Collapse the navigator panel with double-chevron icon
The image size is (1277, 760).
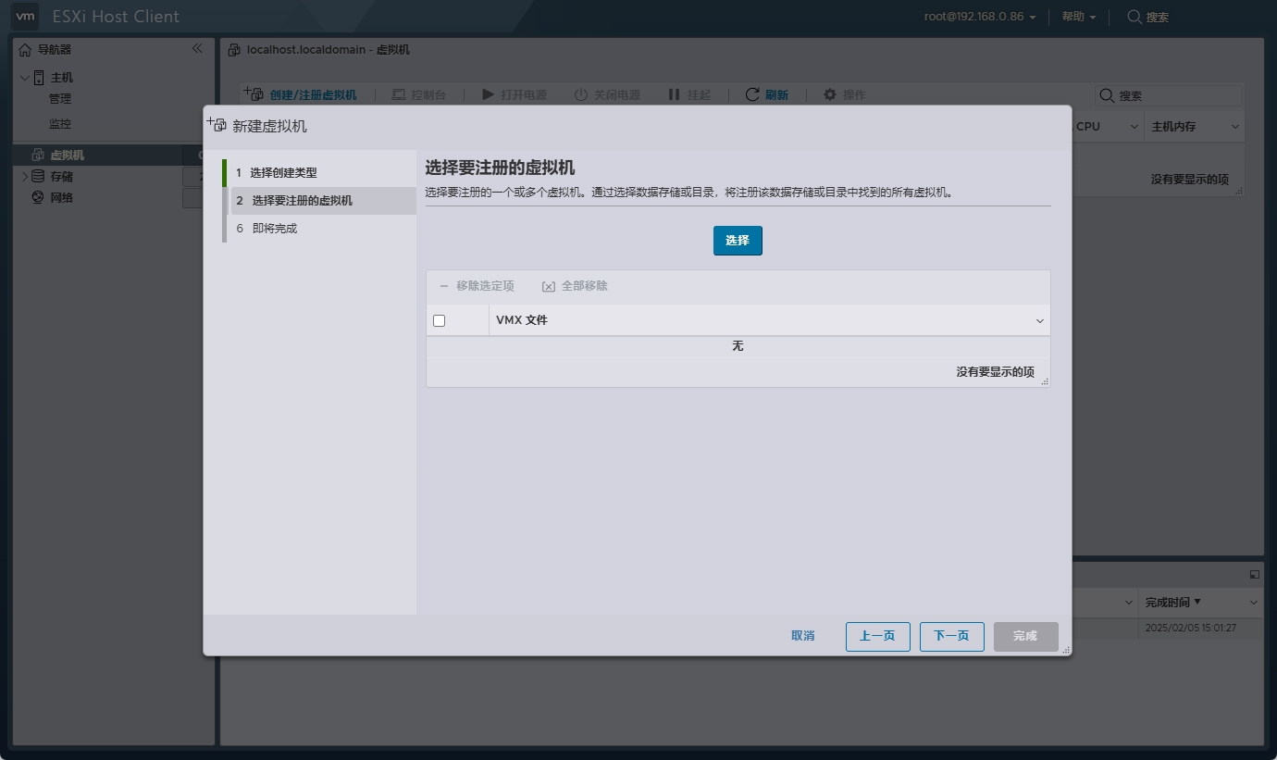pos(197,49)
